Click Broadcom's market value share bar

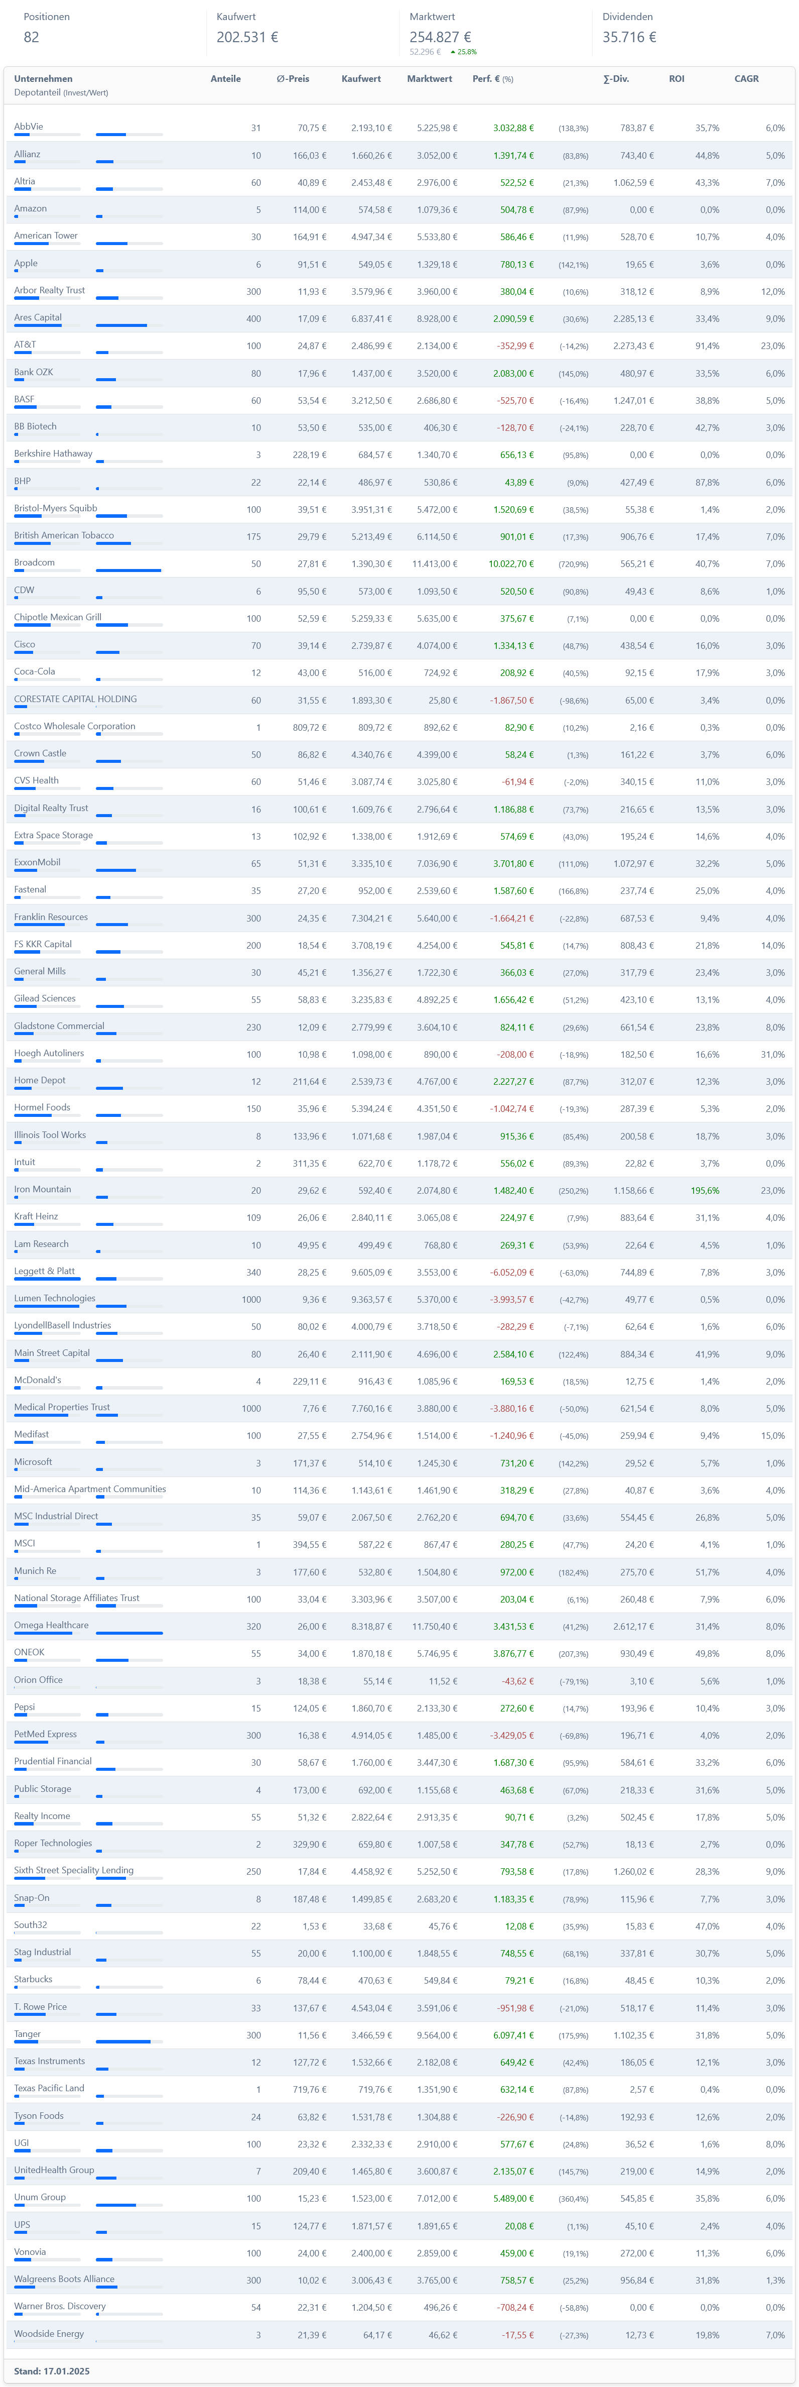click(x=128, y=571)
